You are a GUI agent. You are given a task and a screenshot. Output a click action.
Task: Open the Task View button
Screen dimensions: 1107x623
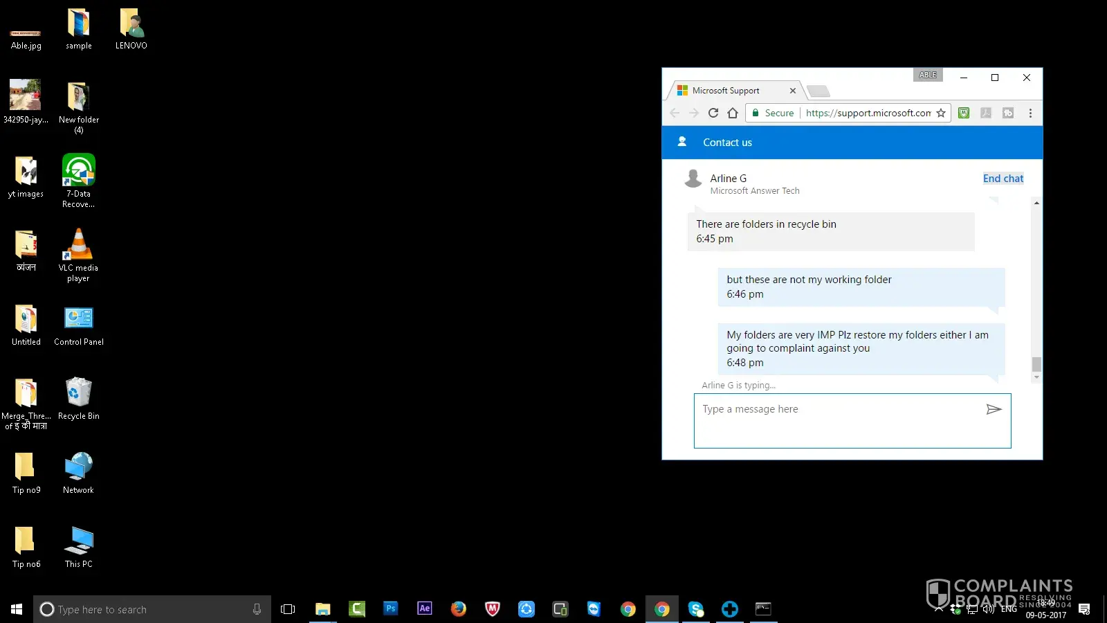288,609
